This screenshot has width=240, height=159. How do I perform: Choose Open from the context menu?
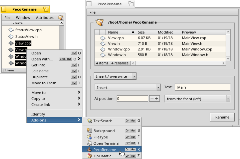(55, 53)
